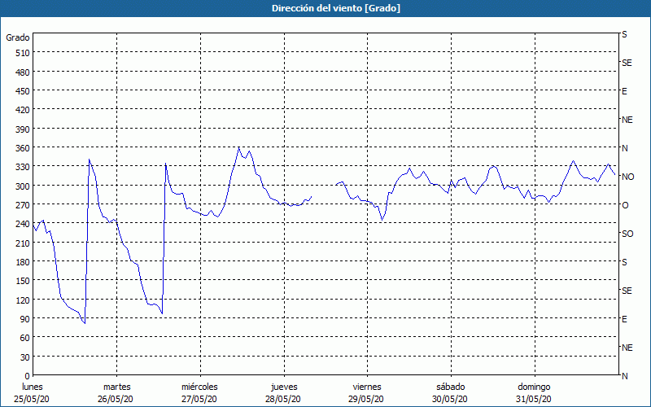Click the "viernes" day label
651x407 pixels.
click(367, 387)
